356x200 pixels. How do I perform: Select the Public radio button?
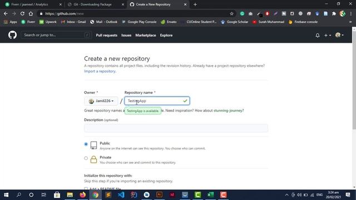click(86, 144)
